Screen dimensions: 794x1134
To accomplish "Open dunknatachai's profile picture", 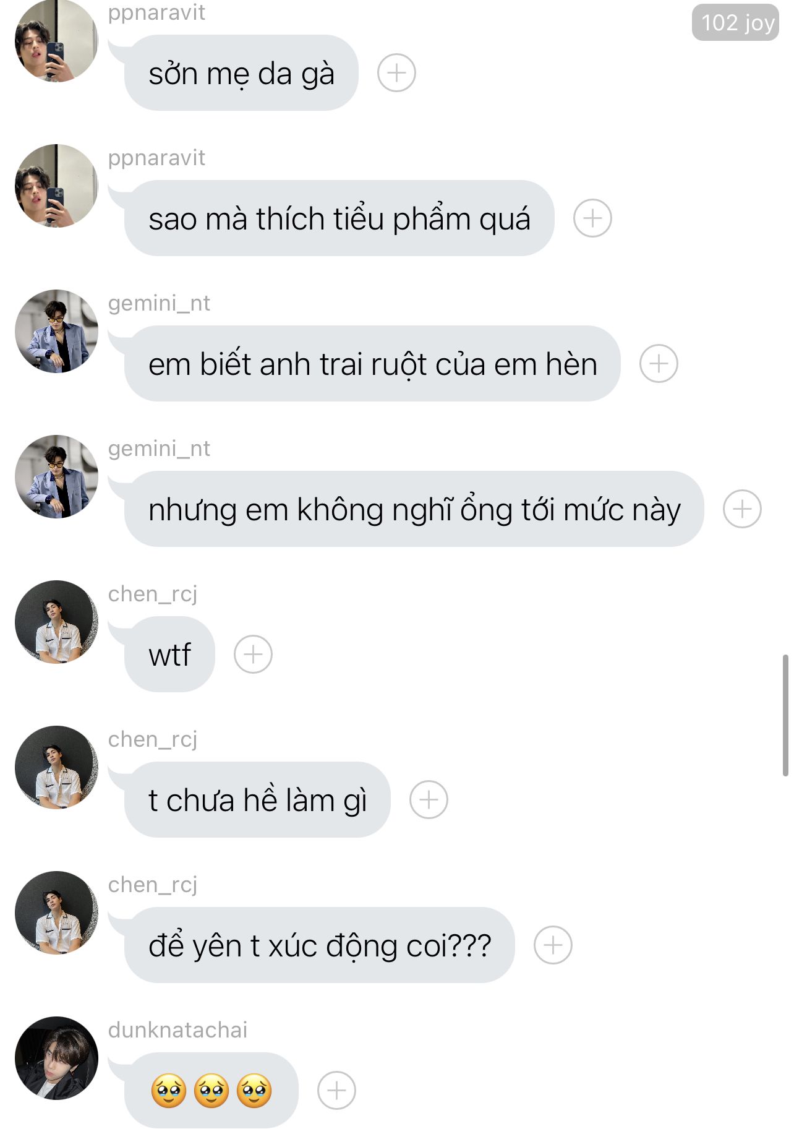I will click(56, 1058).
